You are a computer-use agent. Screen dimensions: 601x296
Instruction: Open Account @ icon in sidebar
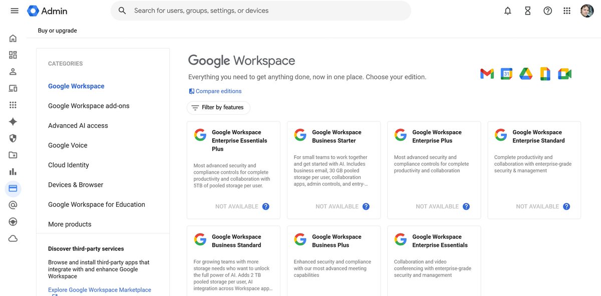pyautogui.click(x=13, y=205)
